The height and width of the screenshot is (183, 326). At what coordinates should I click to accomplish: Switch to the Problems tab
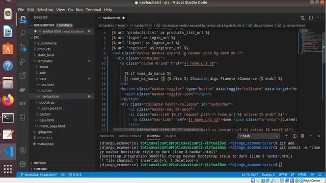click(106, 136)
